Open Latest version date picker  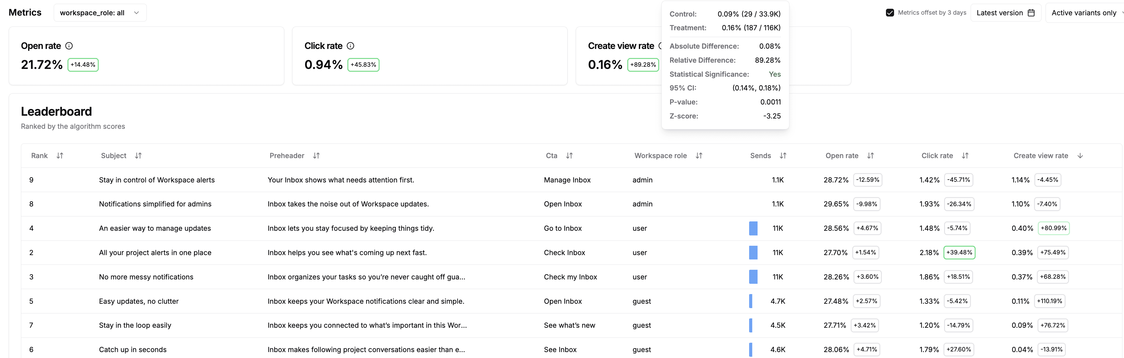coord(1005,13)
